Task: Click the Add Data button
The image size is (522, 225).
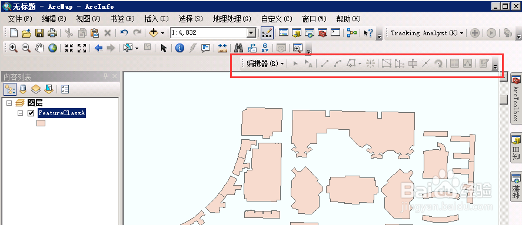Action: click(x=154, y=33)
